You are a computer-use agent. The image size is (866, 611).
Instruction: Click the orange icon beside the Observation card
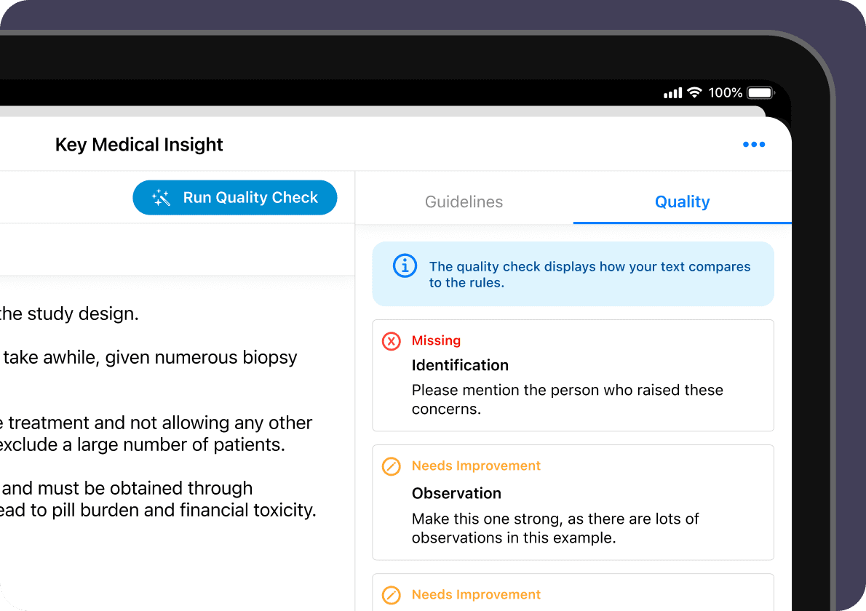[391, 466]
